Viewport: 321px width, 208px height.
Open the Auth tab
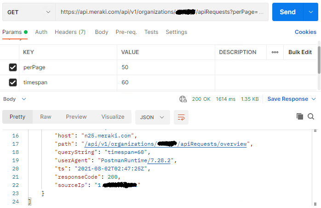pyautogui.click(x=41, y=32)
